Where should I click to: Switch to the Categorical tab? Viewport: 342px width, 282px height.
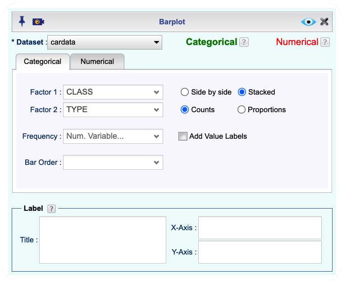point(43,62)
